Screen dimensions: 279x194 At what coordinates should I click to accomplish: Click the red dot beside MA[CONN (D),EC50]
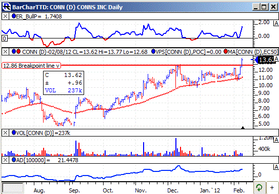point(226,52)
